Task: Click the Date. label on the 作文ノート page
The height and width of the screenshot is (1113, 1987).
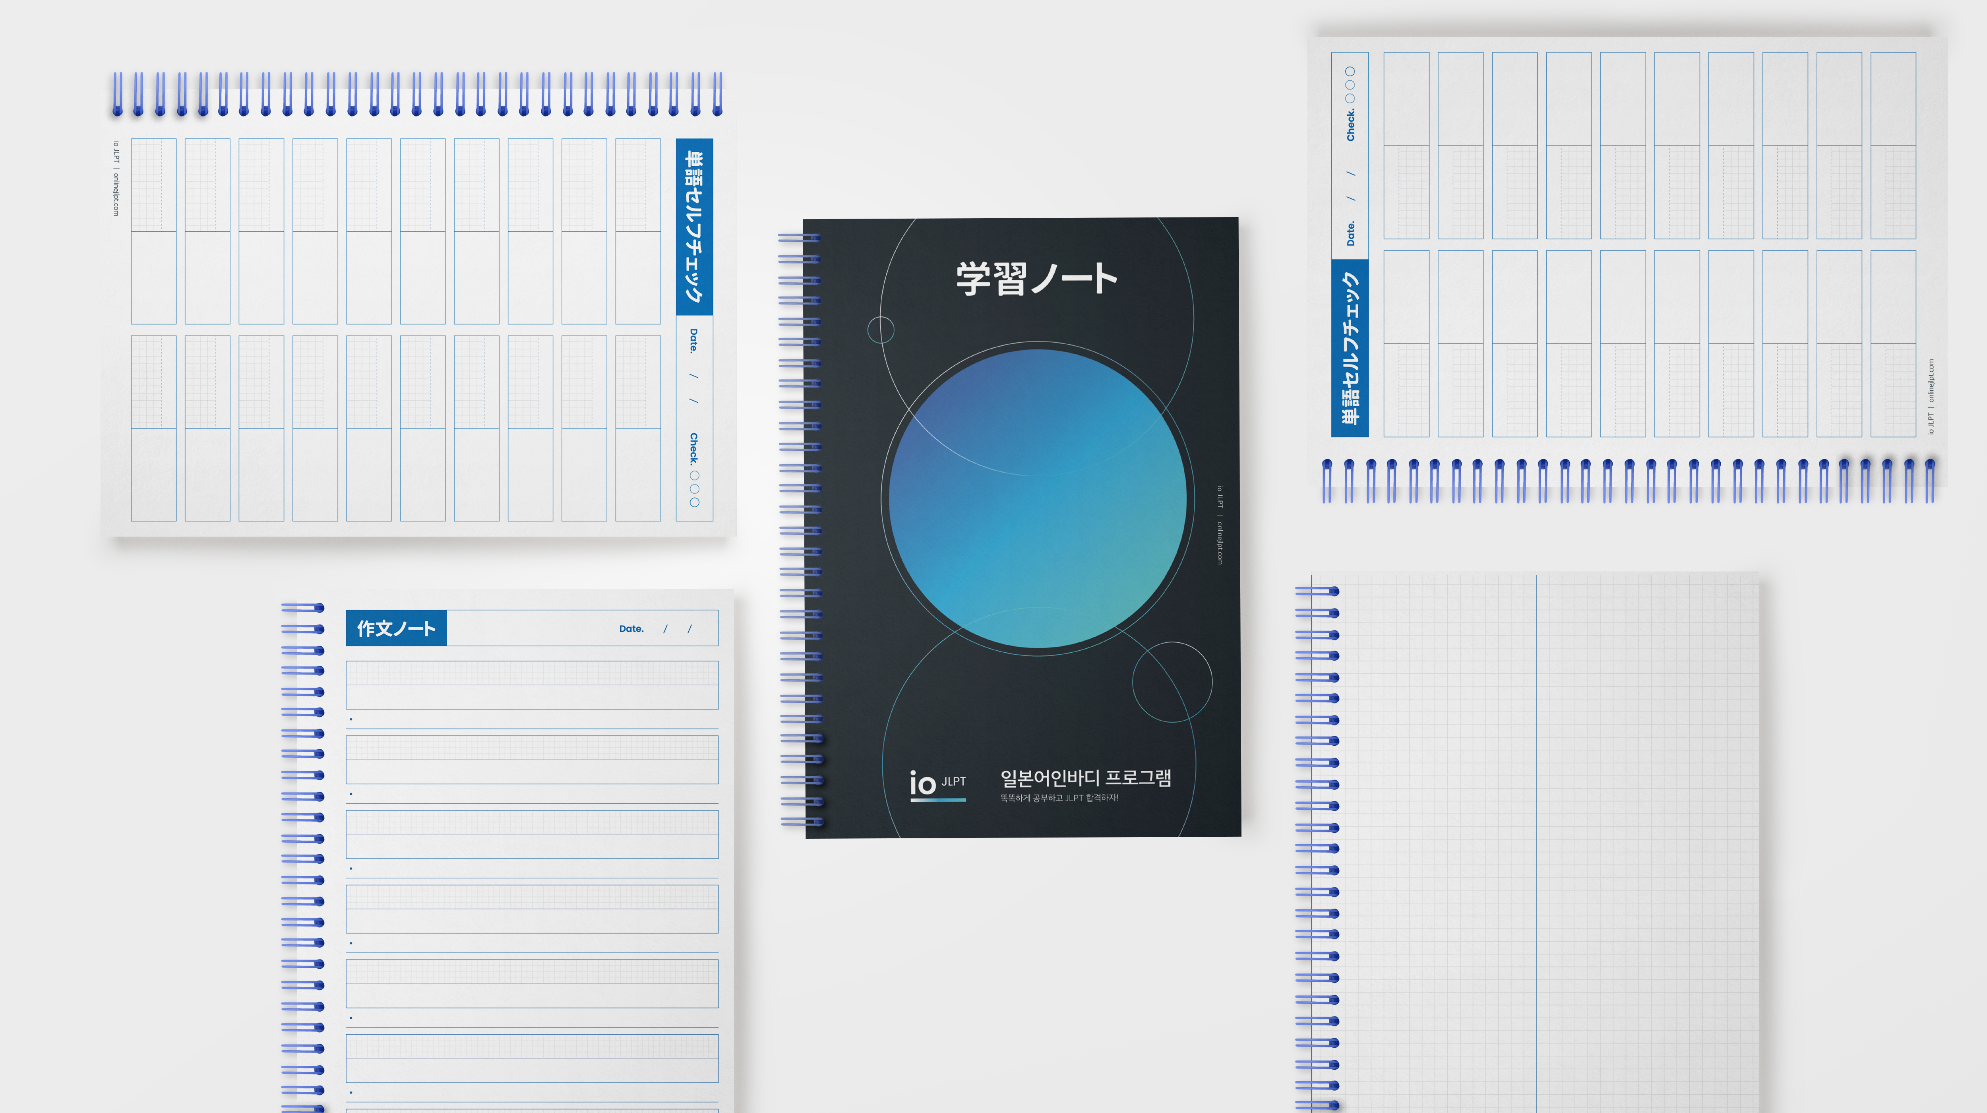Action: pos(631,629)
